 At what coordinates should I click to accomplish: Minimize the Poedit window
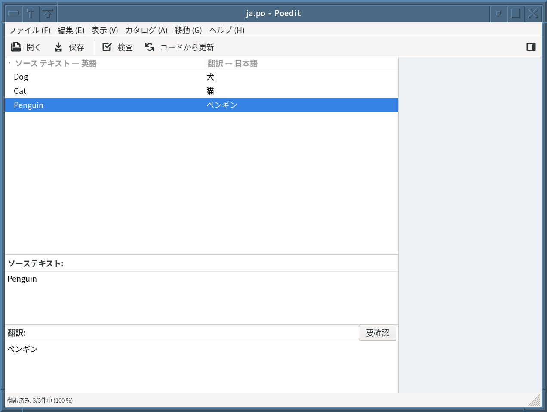click(498, 13)
